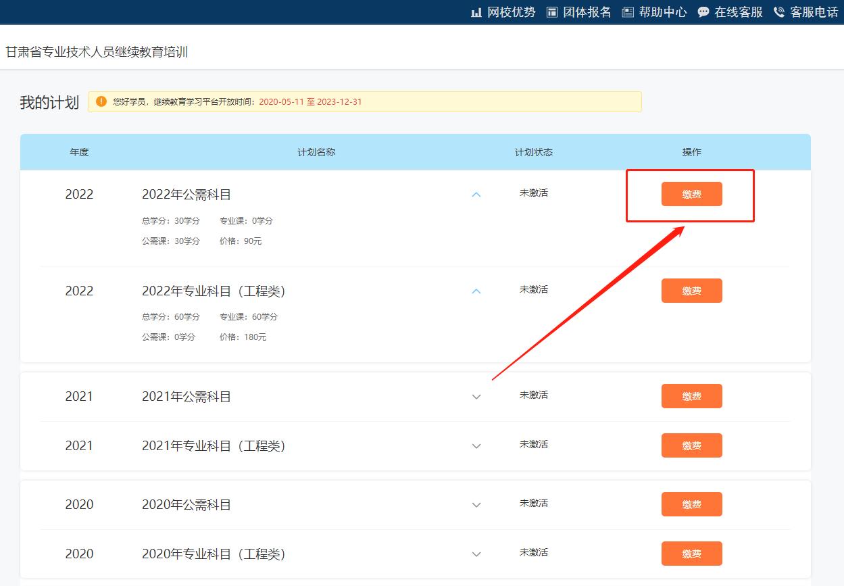
Task: Click the 帮助中心 newspaper icon
Action: (x=628, y=12)
